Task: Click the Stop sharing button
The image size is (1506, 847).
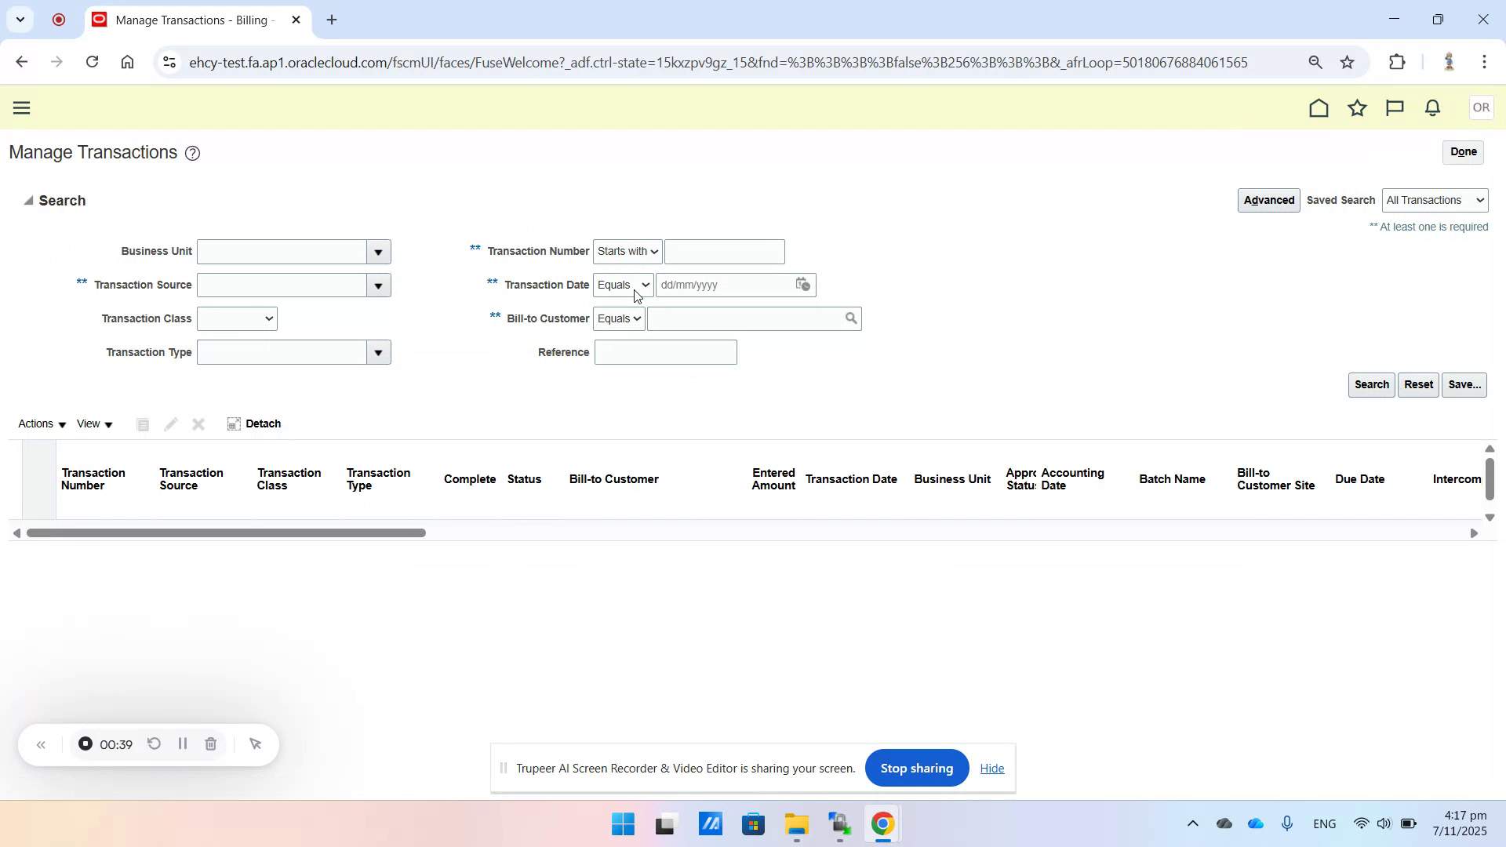Action: coord(916,768)
